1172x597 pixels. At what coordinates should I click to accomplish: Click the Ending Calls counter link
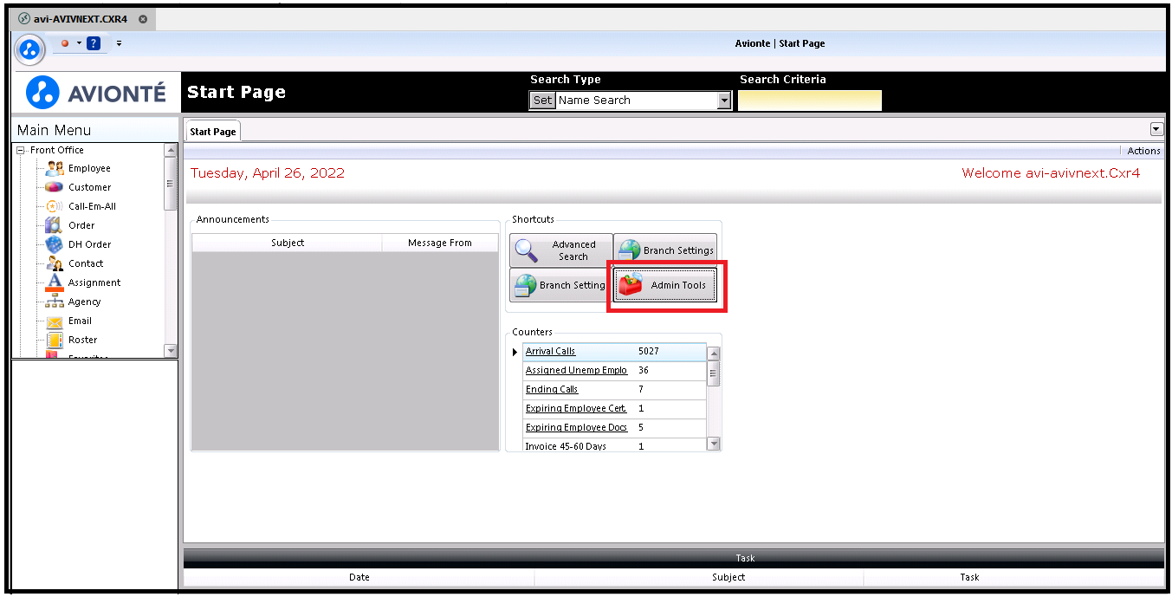[x=552, y=389]
